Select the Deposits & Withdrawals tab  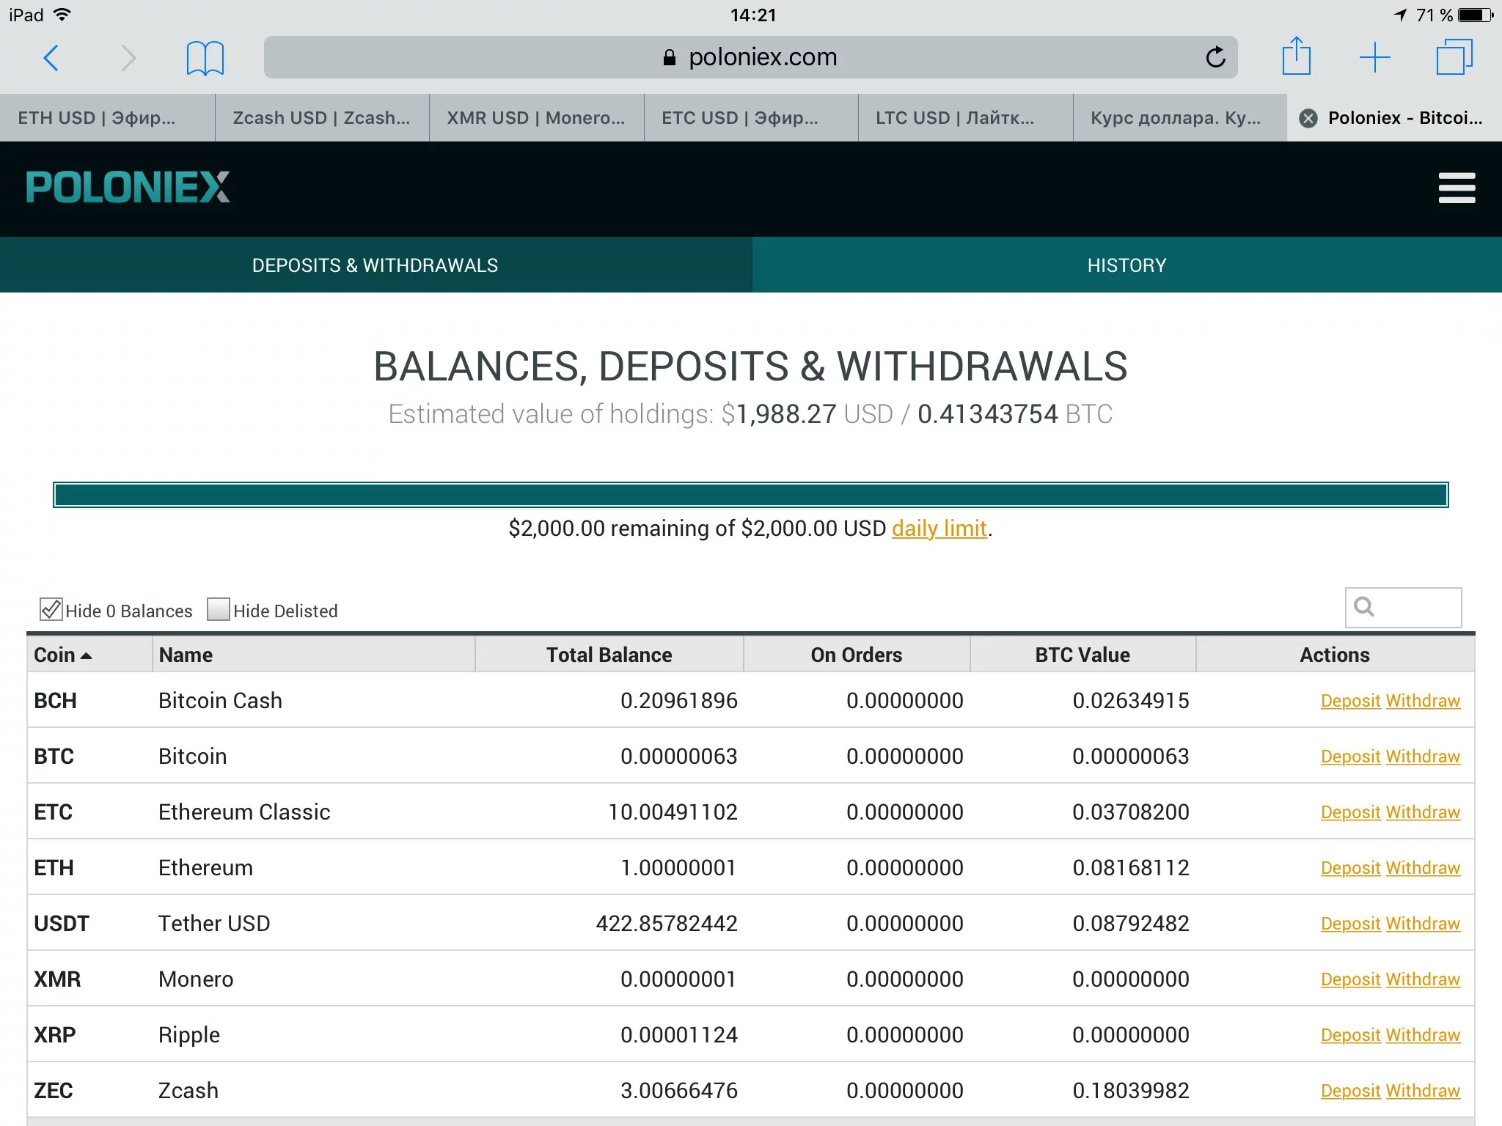click(375, 265)
